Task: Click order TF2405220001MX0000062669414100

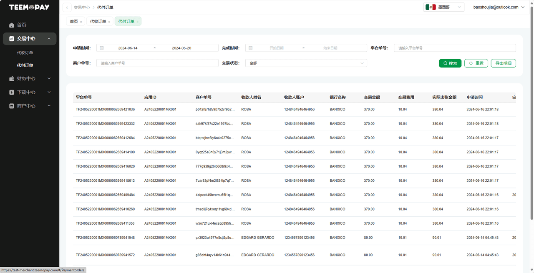Action: (105, 152)
